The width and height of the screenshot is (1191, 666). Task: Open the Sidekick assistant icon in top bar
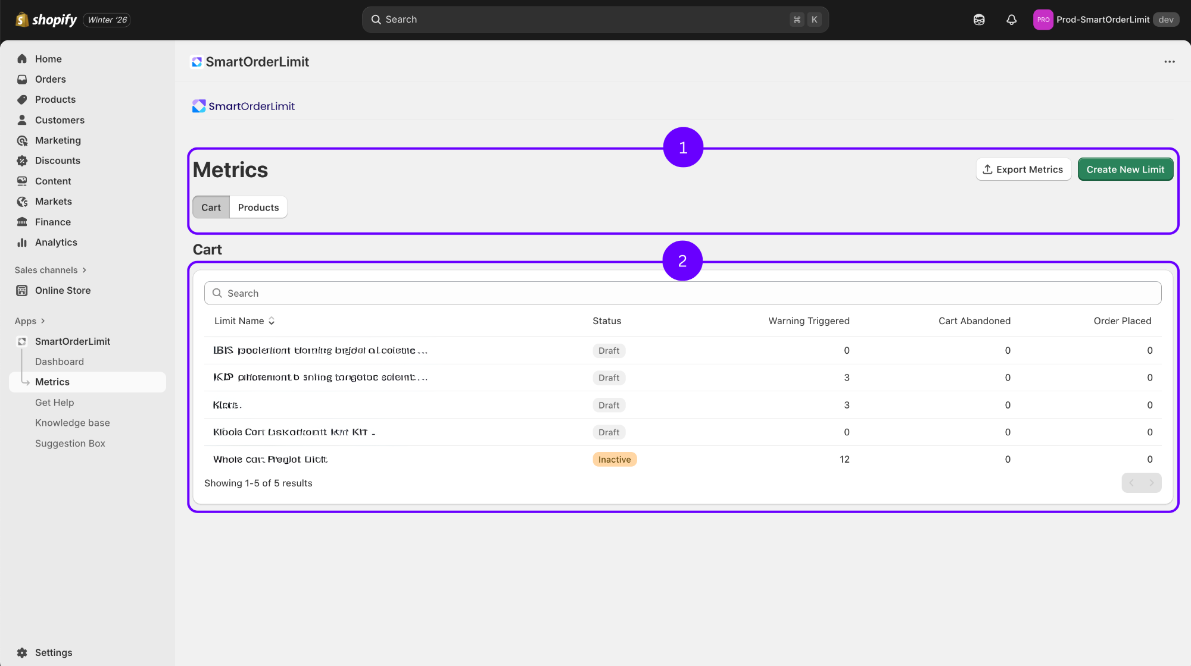pyautogui.click(x=979, y=20)
